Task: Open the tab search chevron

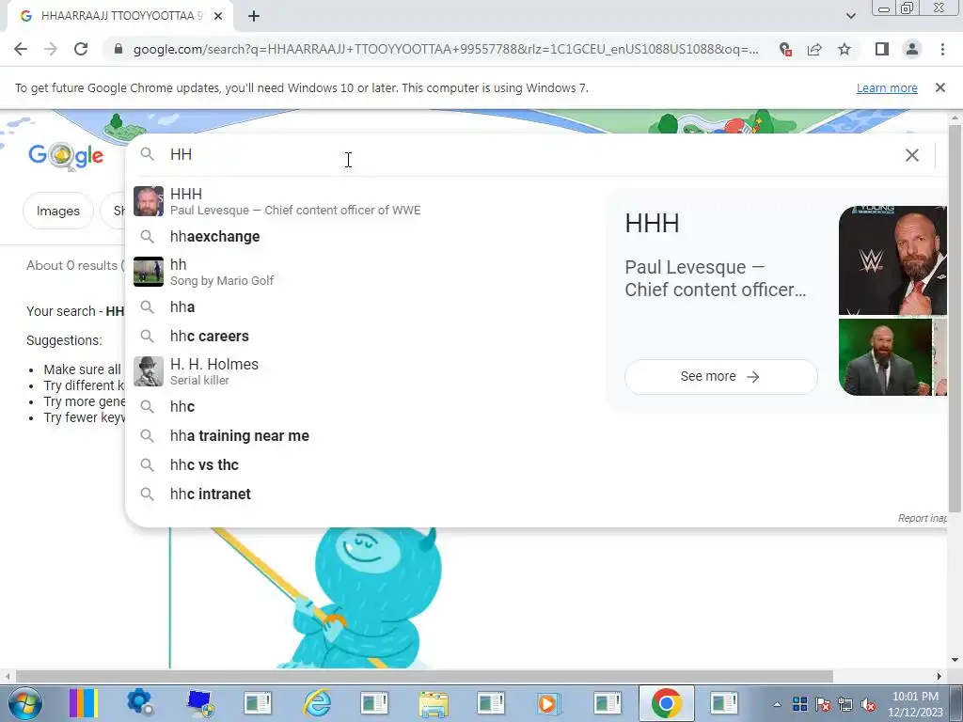Action: click(850, 16)
